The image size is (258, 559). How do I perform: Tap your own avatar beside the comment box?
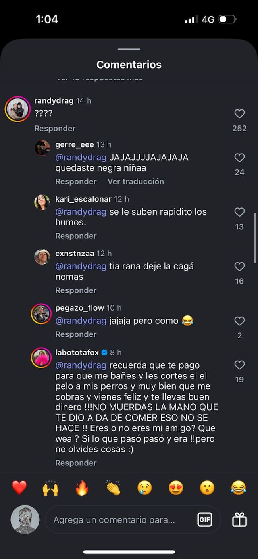click(x=25, y=519)
